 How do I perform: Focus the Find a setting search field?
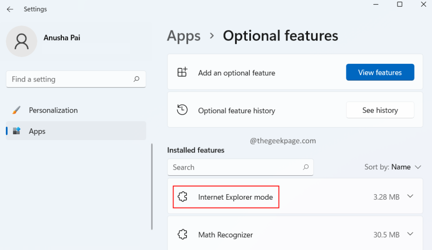(70, 79)
